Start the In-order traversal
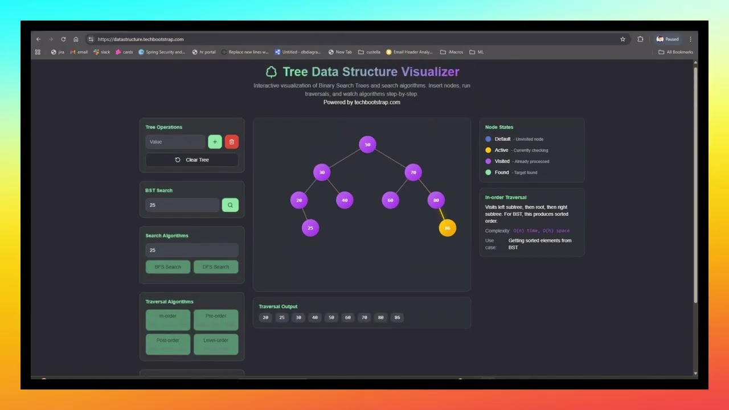The height and width of the screenshot is (410, 729). click(168, 320)
